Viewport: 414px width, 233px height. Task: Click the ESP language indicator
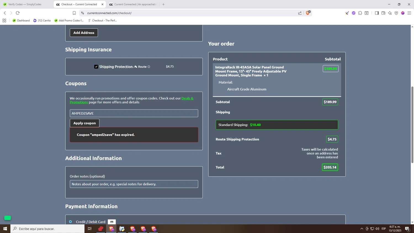(384, 229)
